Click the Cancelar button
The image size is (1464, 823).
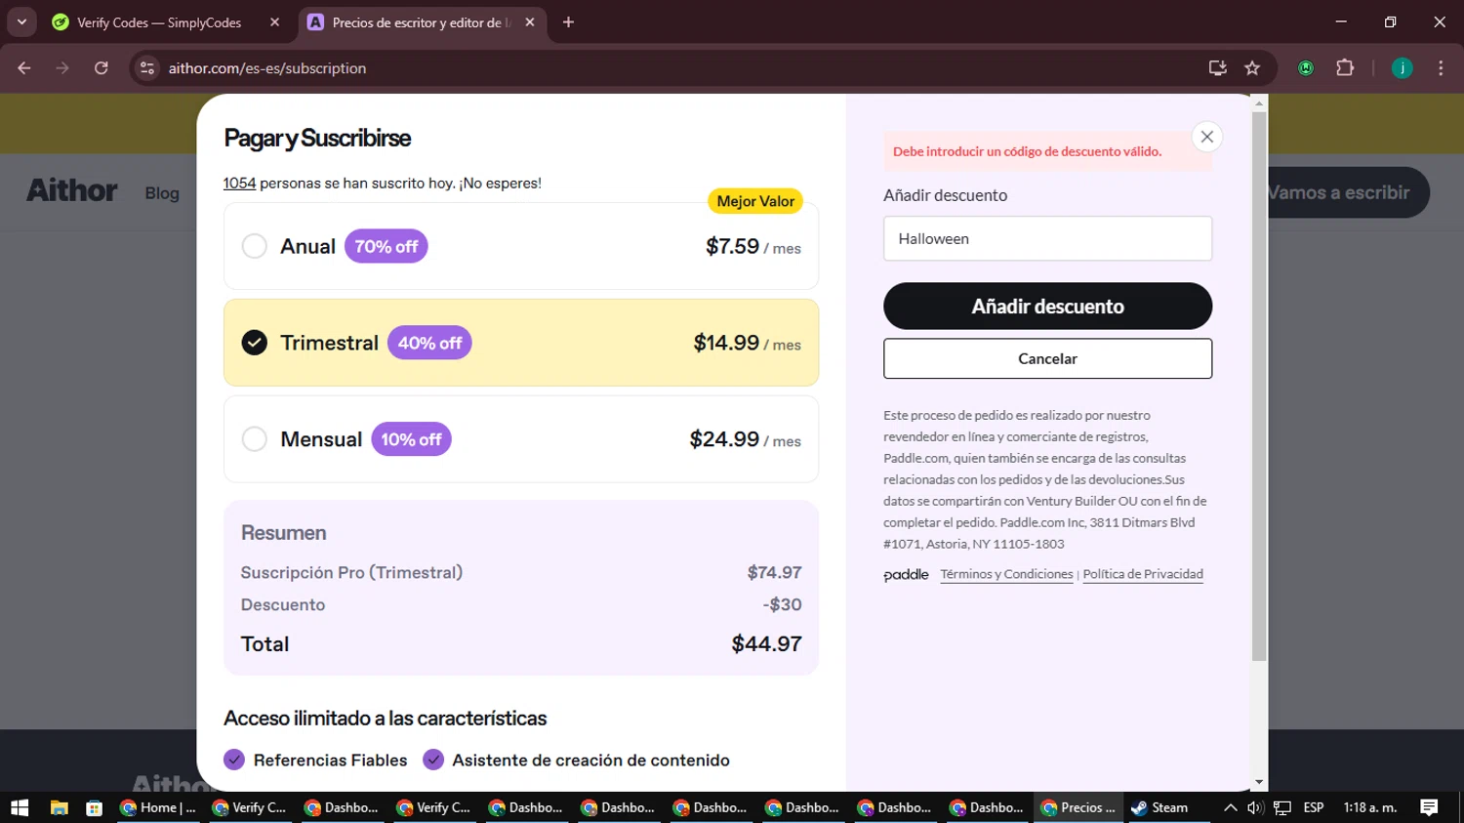tap(1047, 358)
